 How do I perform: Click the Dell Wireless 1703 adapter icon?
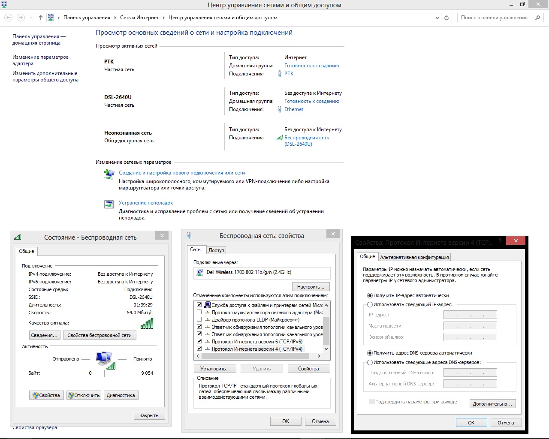pyautogui.click(x=199, y=273)
